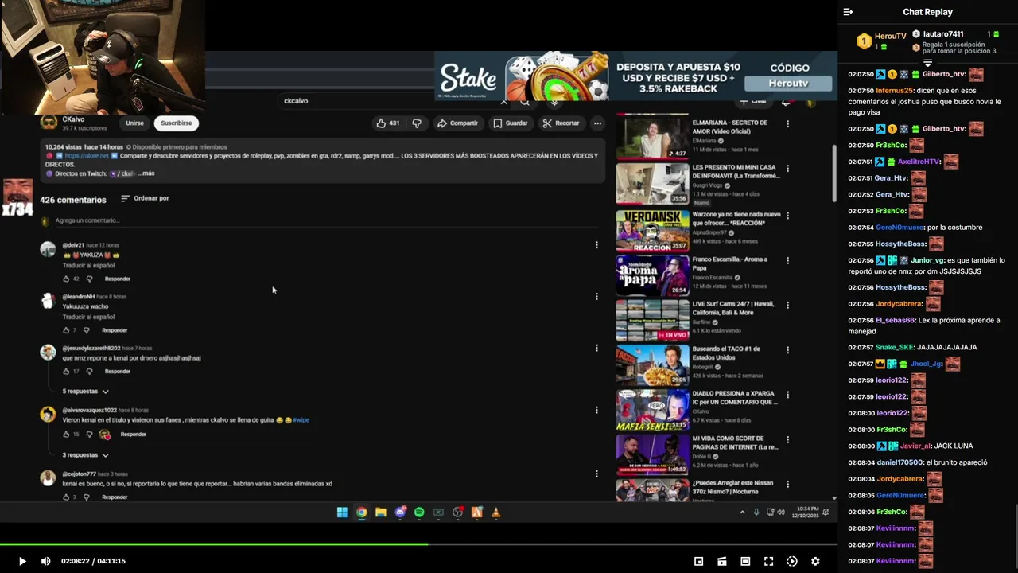Open options menu for @leandroNH comment

(x=596, y=297)
